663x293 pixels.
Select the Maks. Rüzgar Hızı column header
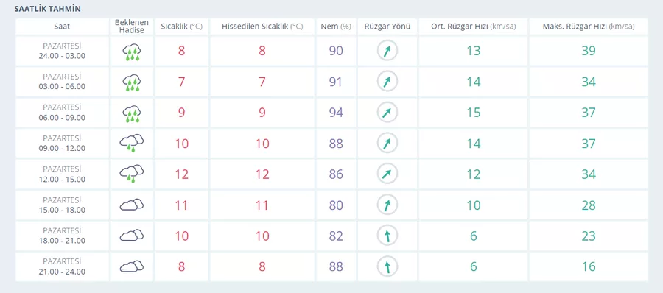[x=589, y=27]
